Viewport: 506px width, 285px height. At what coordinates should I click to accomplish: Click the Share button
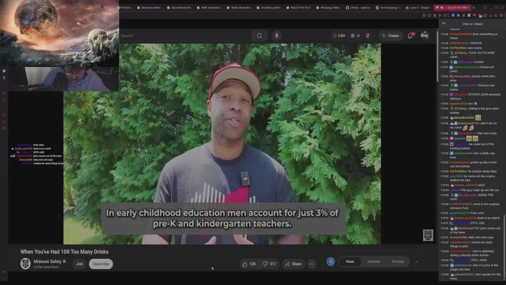(293, 264)
